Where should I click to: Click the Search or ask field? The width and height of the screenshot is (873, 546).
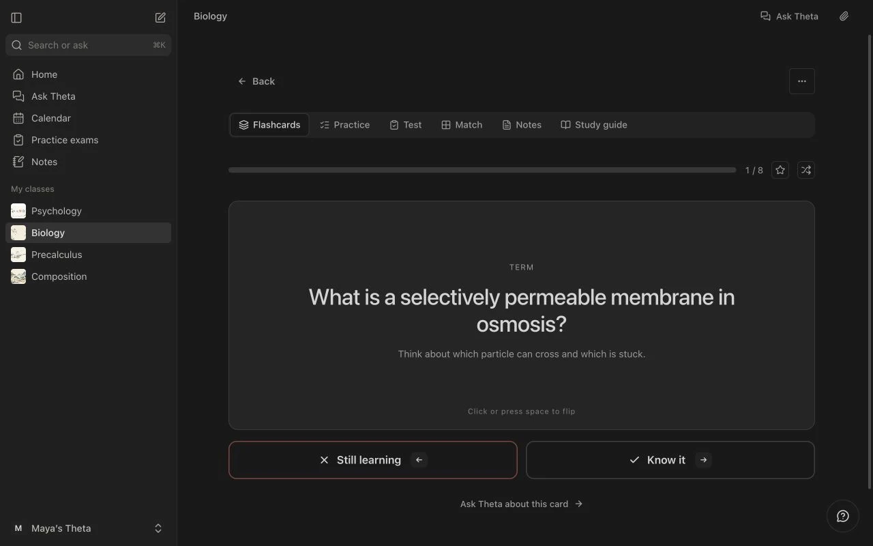coord(89,45)
